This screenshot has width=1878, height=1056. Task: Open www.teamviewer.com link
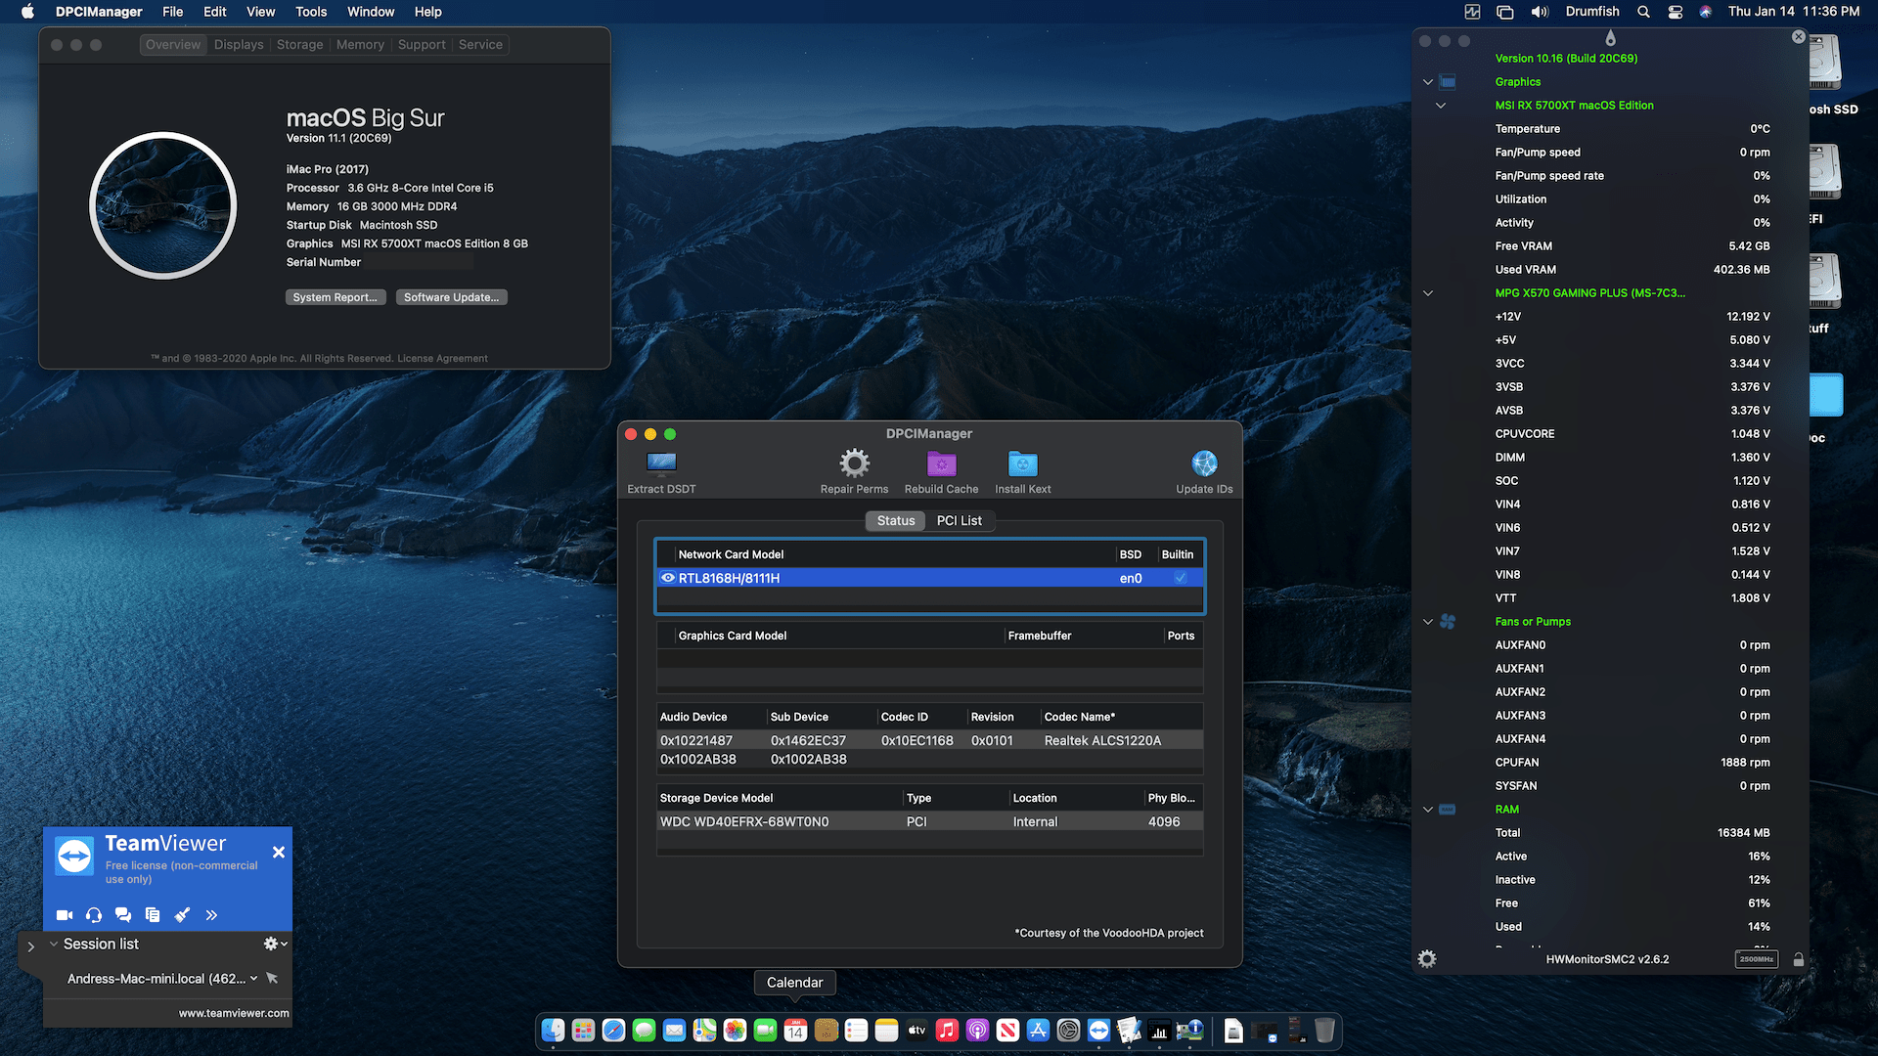coord(234,1013)
